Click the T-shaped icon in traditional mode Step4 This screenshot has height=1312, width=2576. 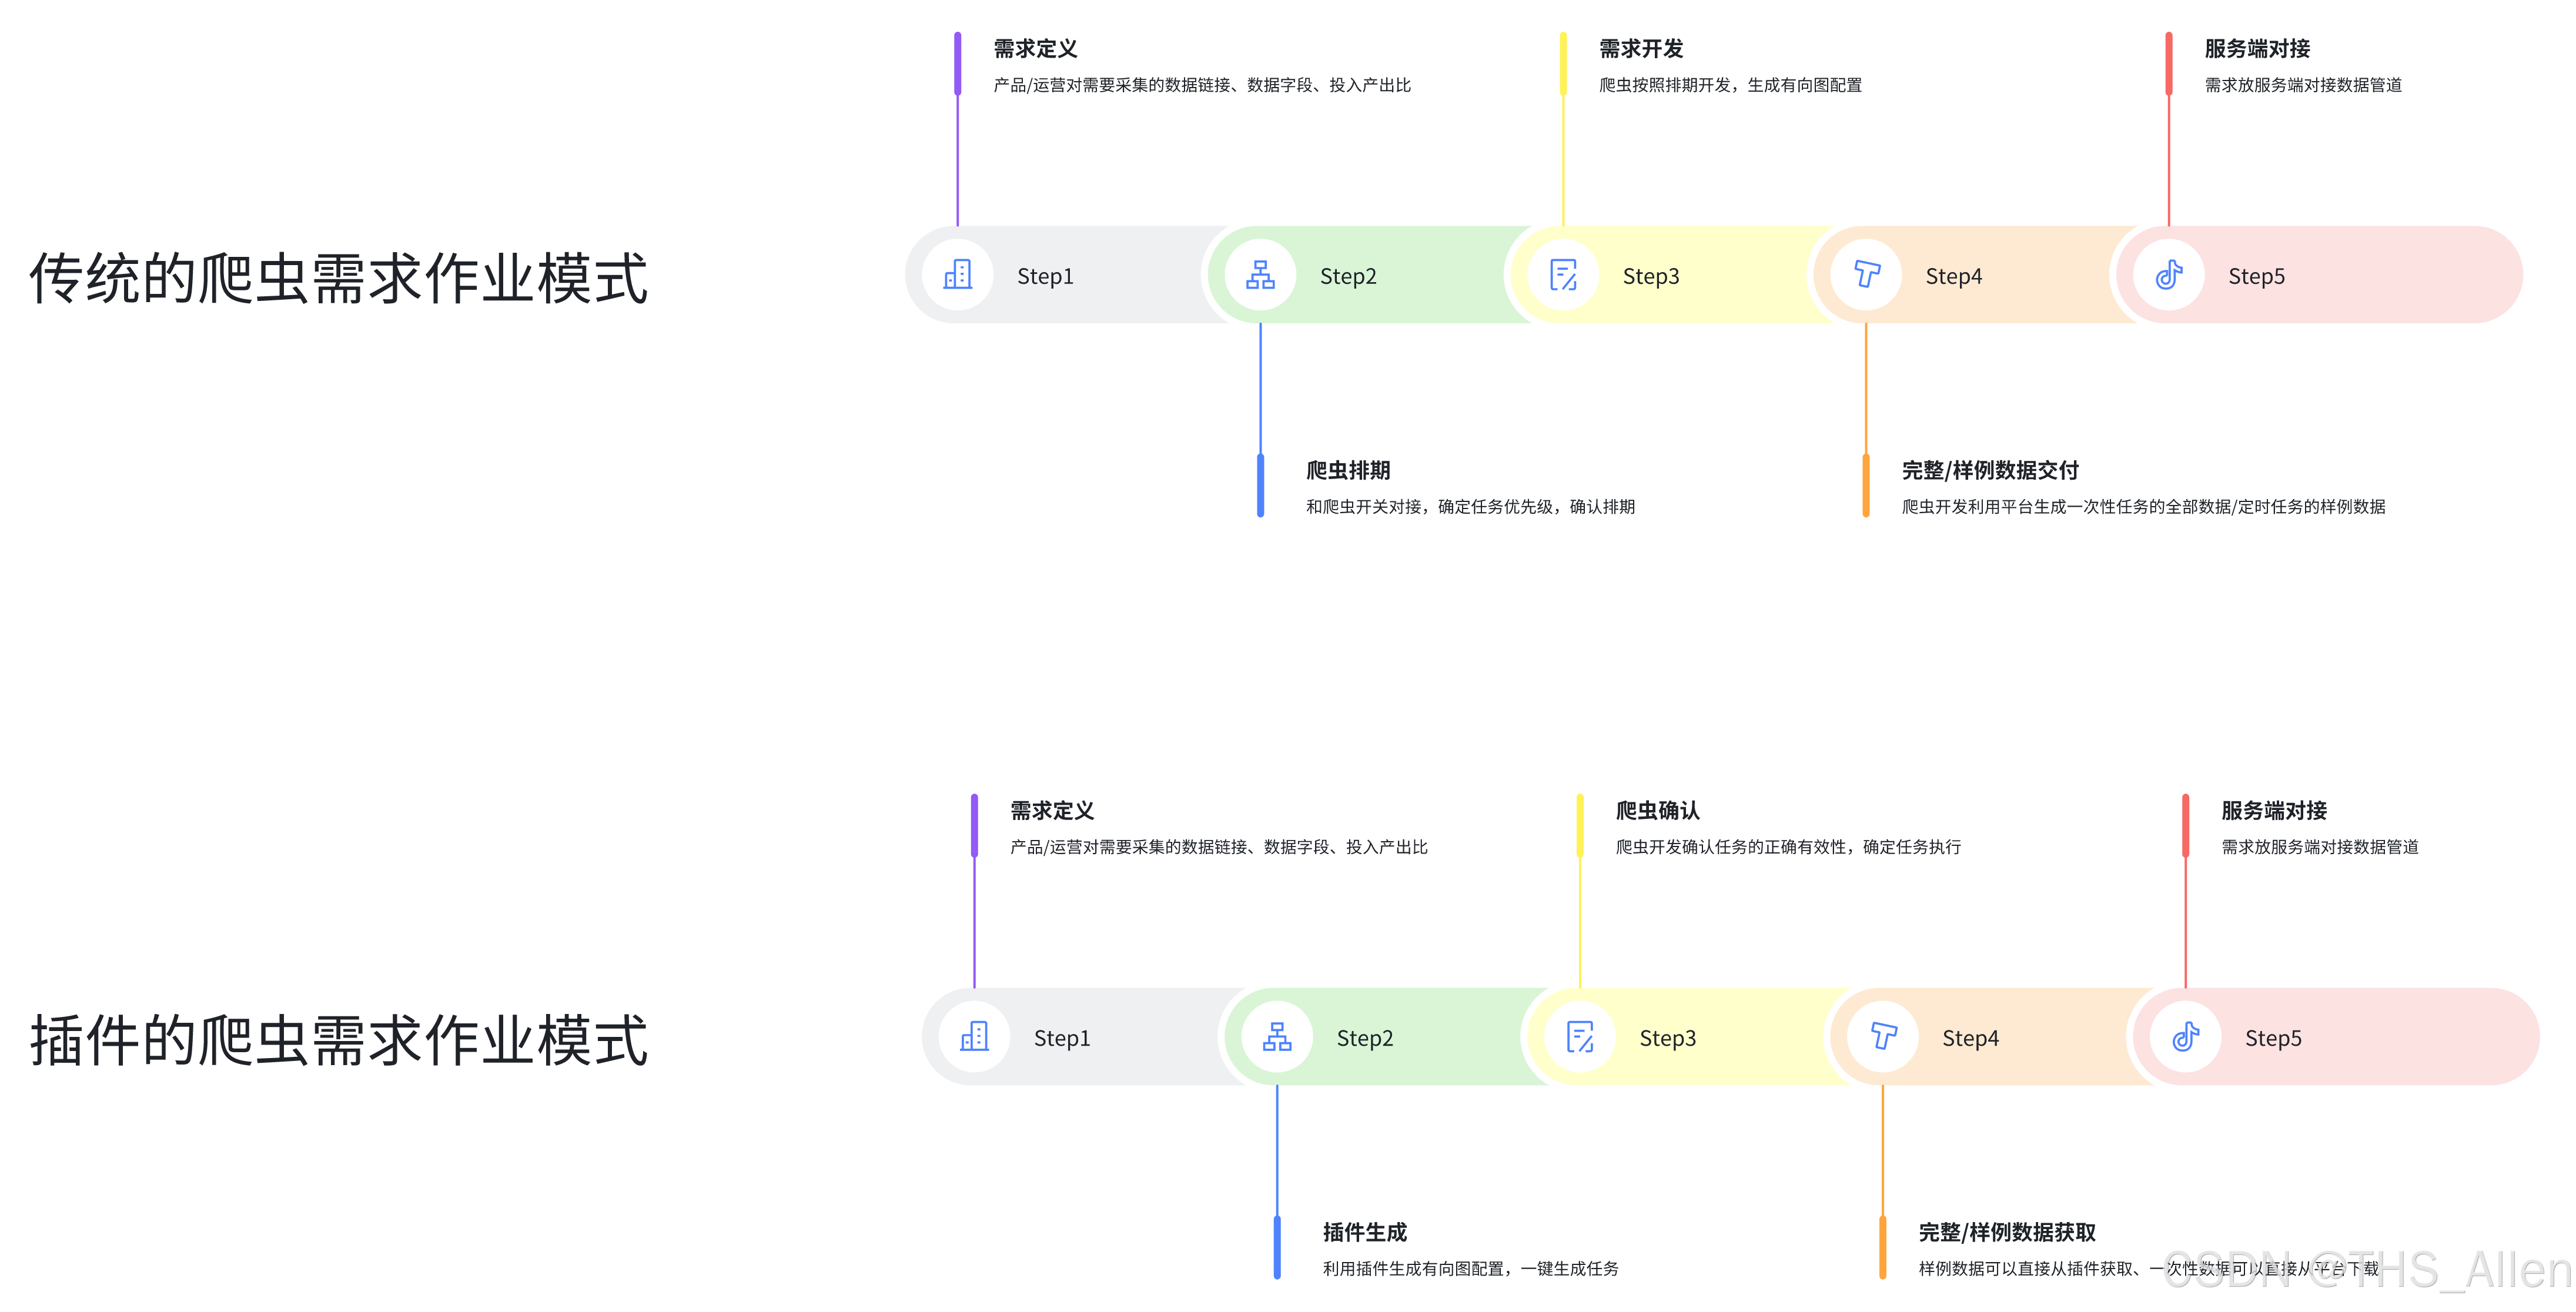point(1866,275)
